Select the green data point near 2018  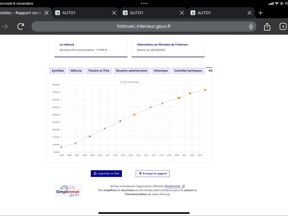163,103
